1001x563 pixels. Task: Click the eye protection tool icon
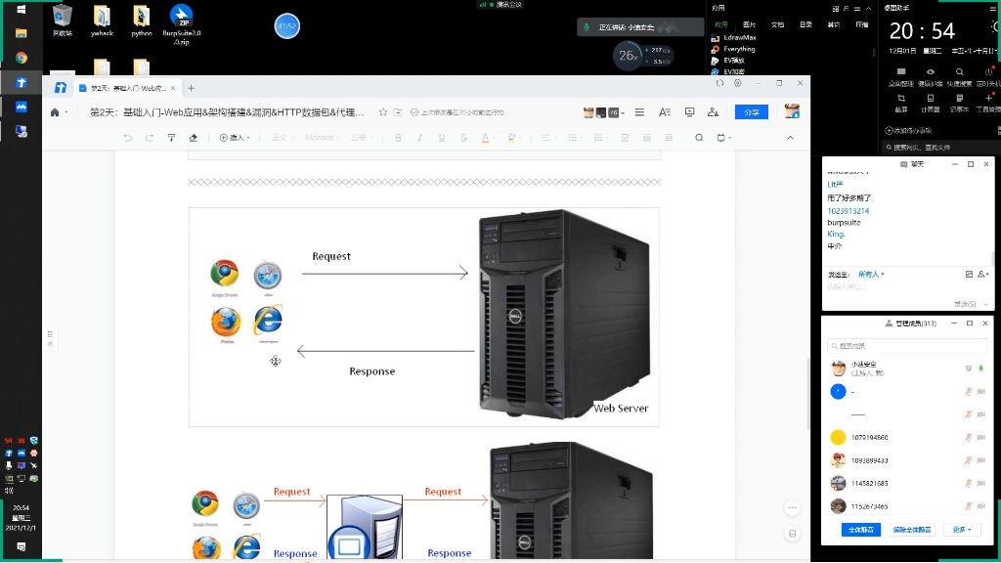pyautogui.click(x=931, y=76)
